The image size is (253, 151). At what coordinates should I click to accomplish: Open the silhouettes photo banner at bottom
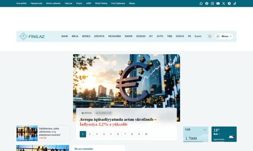coord(43,148)
